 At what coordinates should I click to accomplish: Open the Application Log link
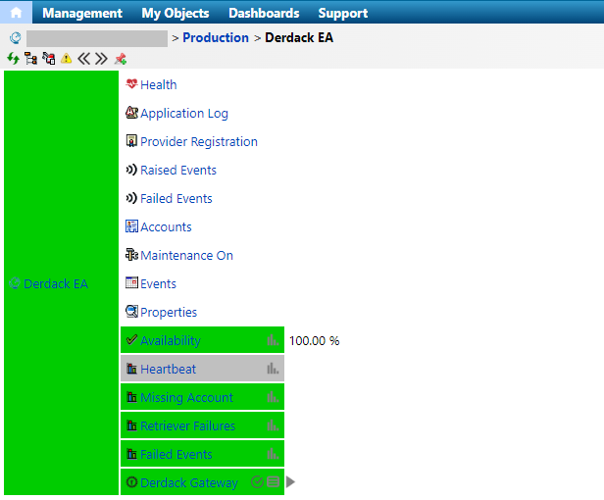point(183,114)
